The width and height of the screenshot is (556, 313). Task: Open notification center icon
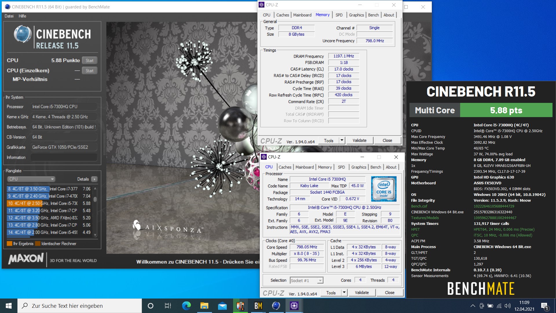545,306
